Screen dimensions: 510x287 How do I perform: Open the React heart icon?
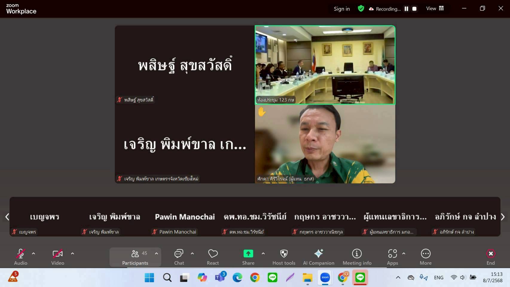pos(213,257)
